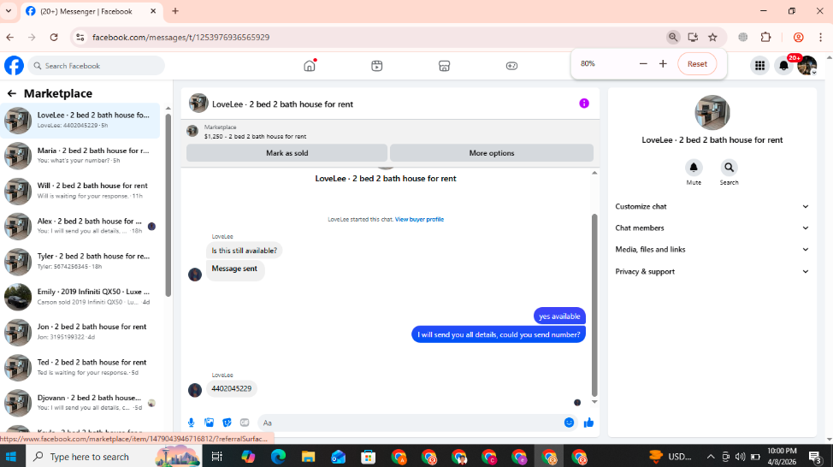The image size is (833, 467).
Task: Open Djovann conversation in chat list
Action: [x=80, y=403]
